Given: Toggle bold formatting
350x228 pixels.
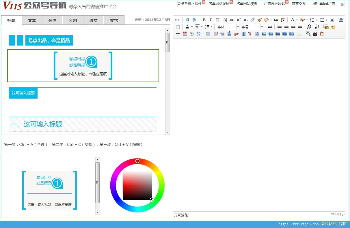Looking at the screenshot, I should [204, 20].
